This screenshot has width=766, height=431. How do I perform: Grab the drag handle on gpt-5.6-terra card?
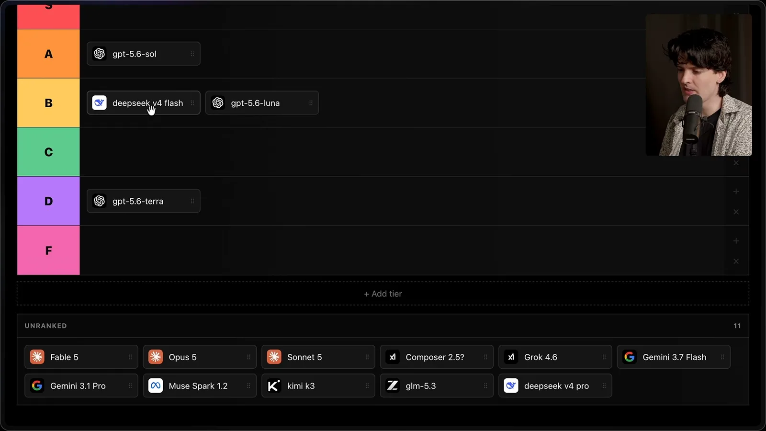click(x=192, y=201)
